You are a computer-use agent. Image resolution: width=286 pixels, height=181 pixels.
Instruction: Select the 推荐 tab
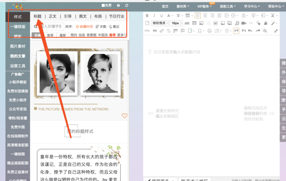coord(50,35)
